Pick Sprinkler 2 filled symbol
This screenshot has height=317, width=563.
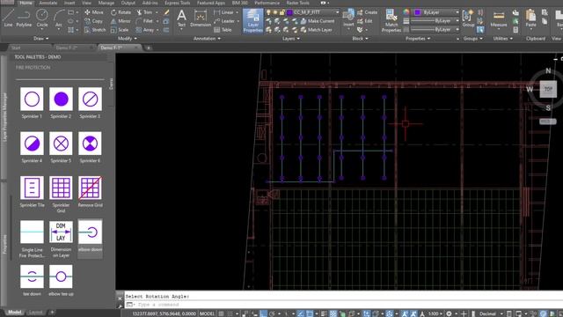(61, 102)
